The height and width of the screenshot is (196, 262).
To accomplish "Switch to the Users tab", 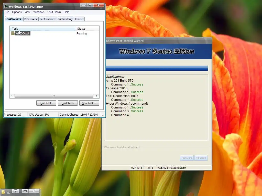I will click(x=79, y=19).
